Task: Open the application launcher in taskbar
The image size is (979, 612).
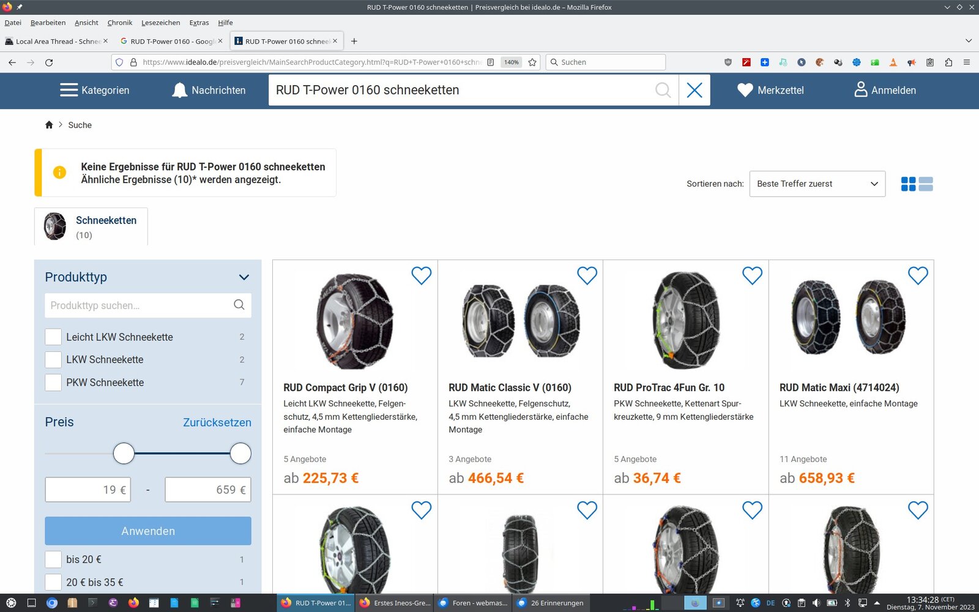Action: click(11, 603)
